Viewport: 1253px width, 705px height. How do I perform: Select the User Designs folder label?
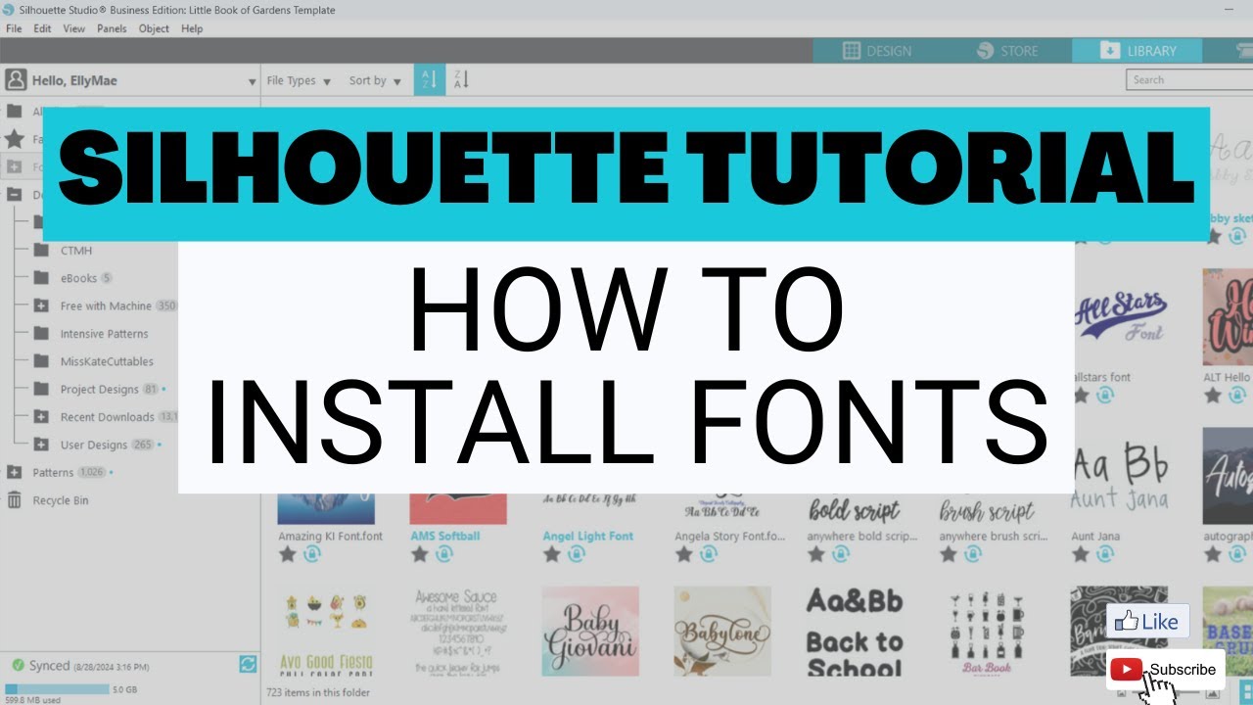(x=94, y=445)
